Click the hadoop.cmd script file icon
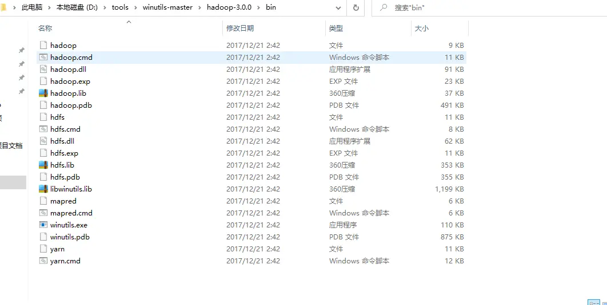607x305 pixels. pyautogui.click(x=43, y=58)
